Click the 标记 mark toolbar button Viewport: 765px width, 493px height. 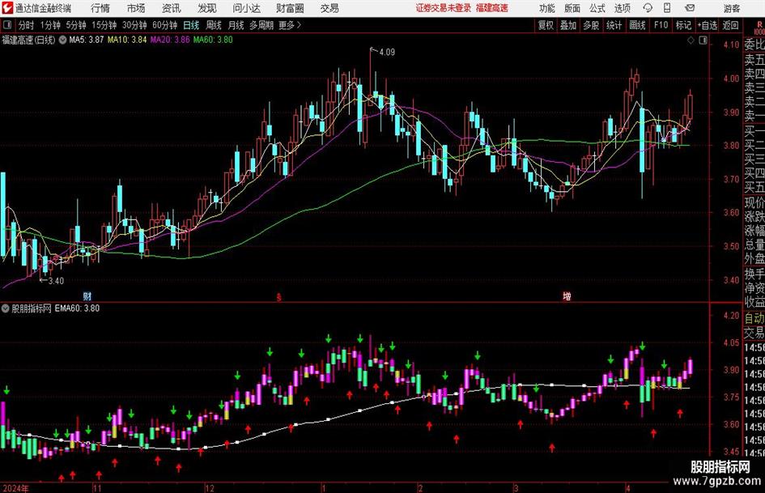683,25
